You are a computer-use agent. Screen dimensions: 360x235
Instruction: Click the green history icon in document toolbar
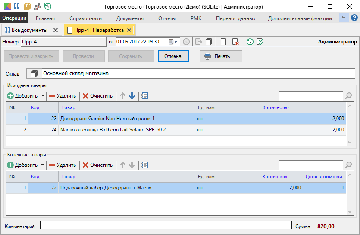(x=250, y=42)
